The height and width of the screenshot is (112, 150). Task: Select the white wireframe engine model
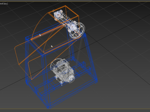(62, 71)
